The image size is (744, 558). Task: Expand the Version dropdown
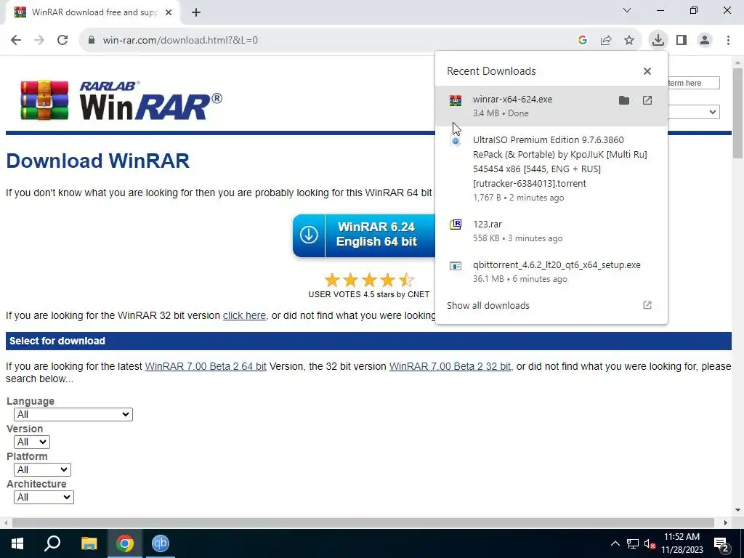tap(32, 442)
